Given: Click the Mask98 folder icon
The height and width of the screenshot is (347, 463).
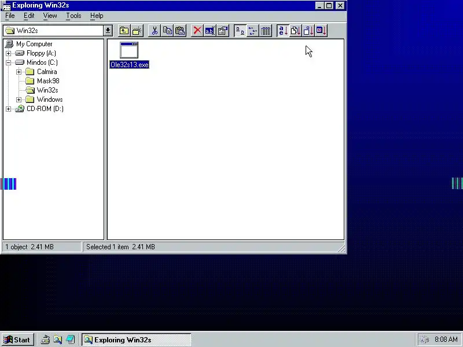Looking at the screenshot, I should click(x=30, y=81).
